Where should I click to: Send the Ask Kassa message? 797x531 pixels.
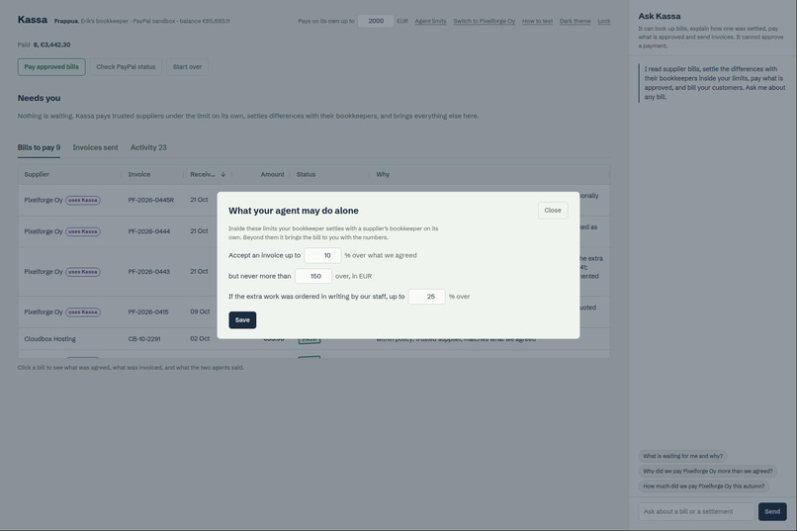click(x=772, y=511)
